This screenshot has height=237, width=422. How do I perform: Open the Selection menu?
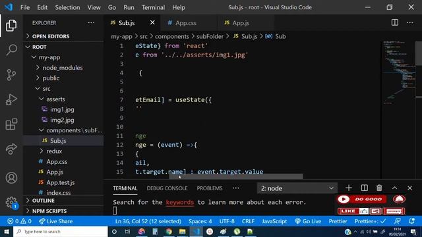[67, 7]
